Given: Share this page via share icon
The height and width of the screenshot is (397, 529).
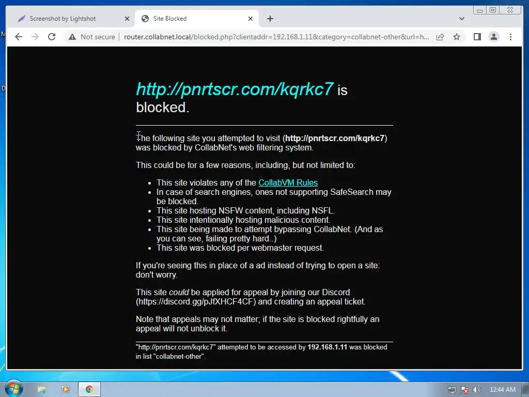Looking at the screenshot, I should tap(440, 37).
